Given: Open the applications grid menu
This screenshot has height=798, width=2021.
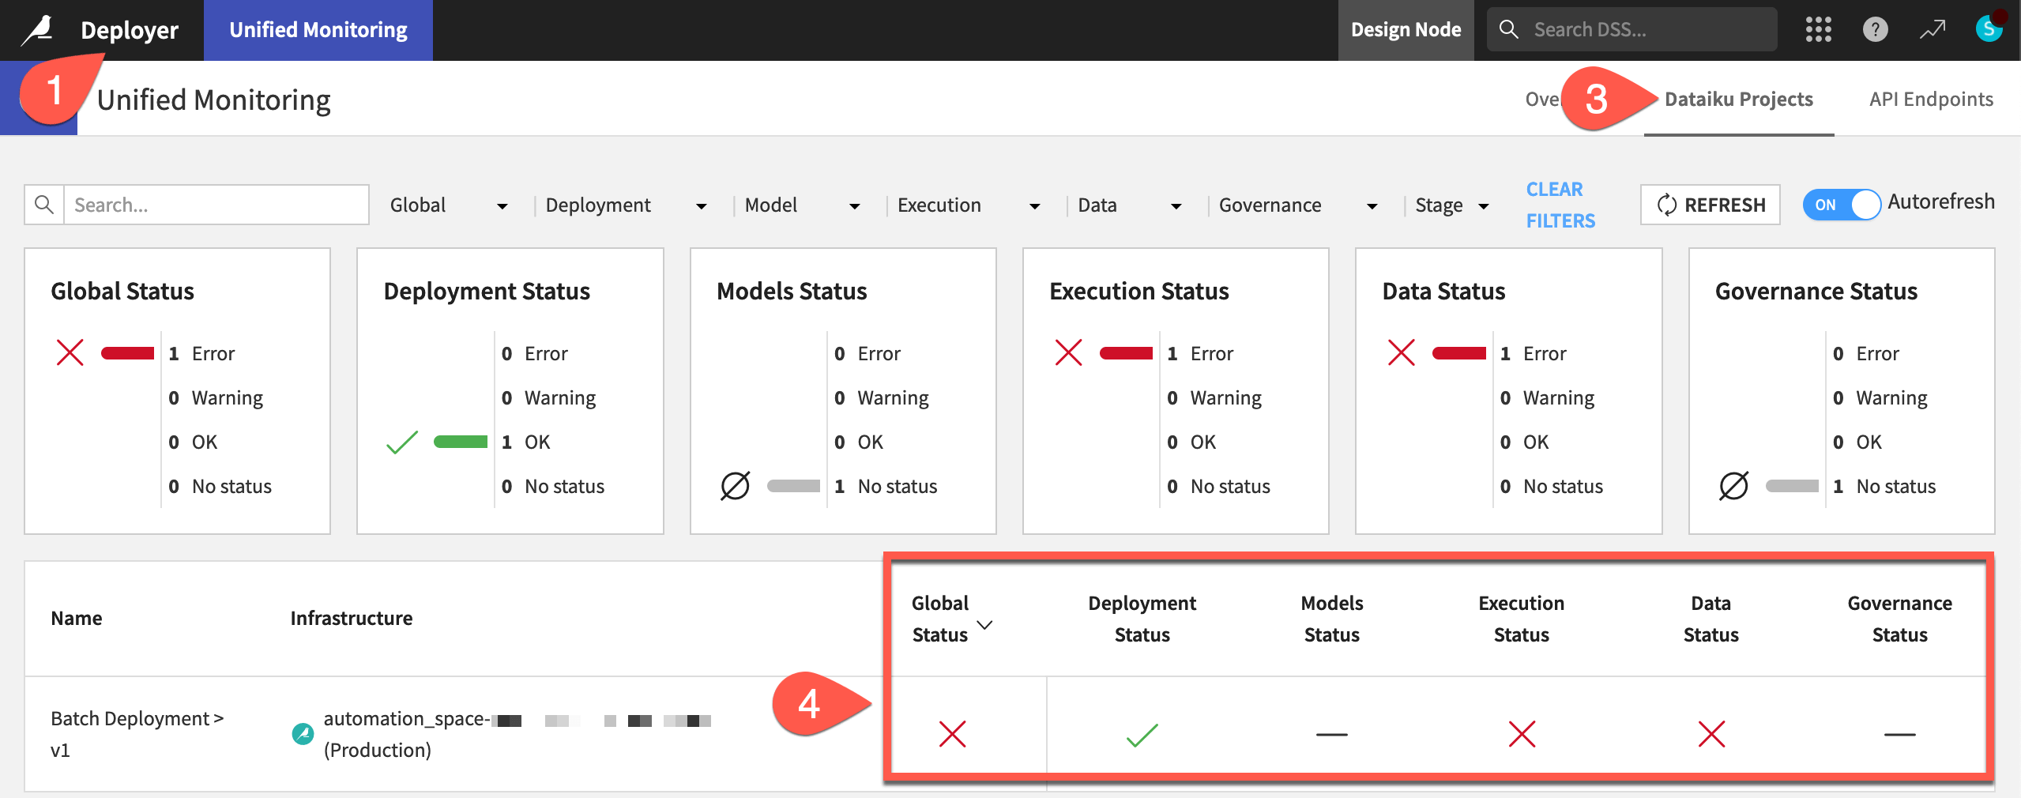Looking at the screenshot, I should (1818, 30).
